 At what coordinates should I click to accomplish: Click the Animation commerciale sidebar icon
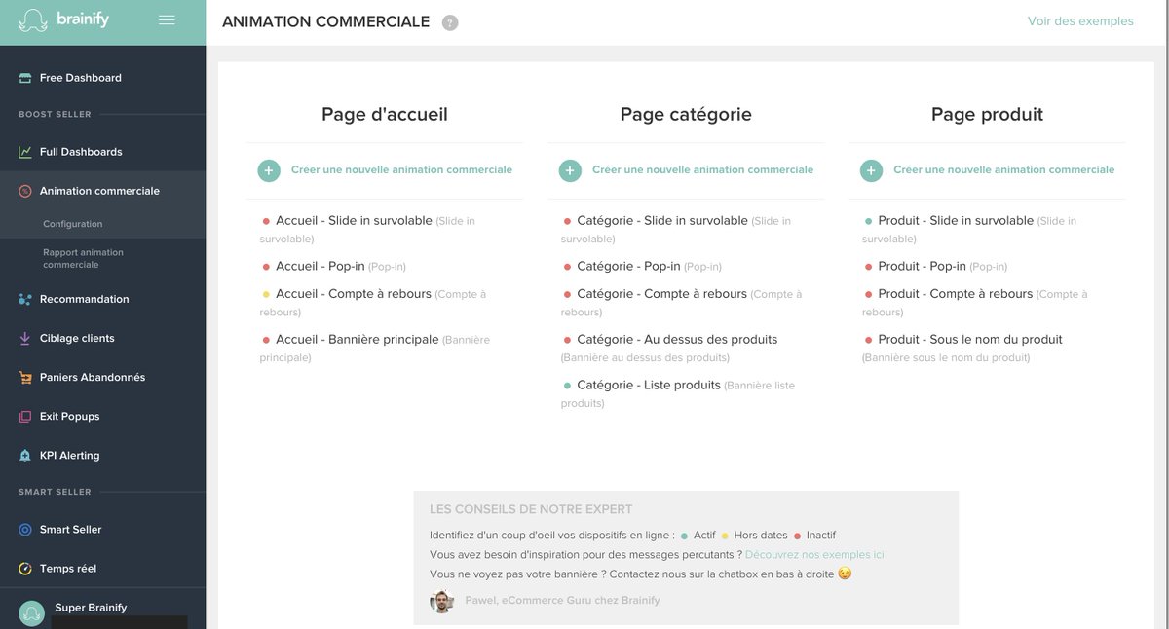(25, 191)
